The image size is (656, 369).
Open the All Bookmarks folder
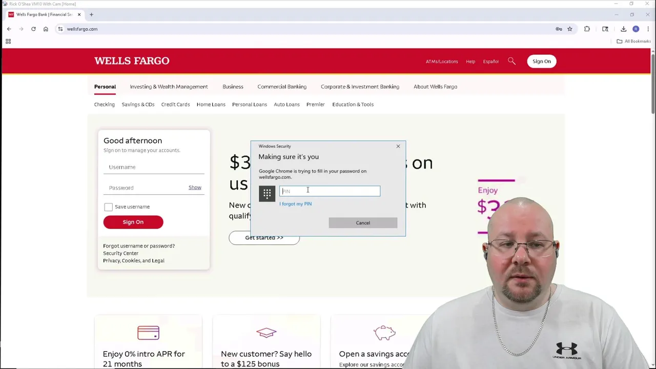click(633, 42)
